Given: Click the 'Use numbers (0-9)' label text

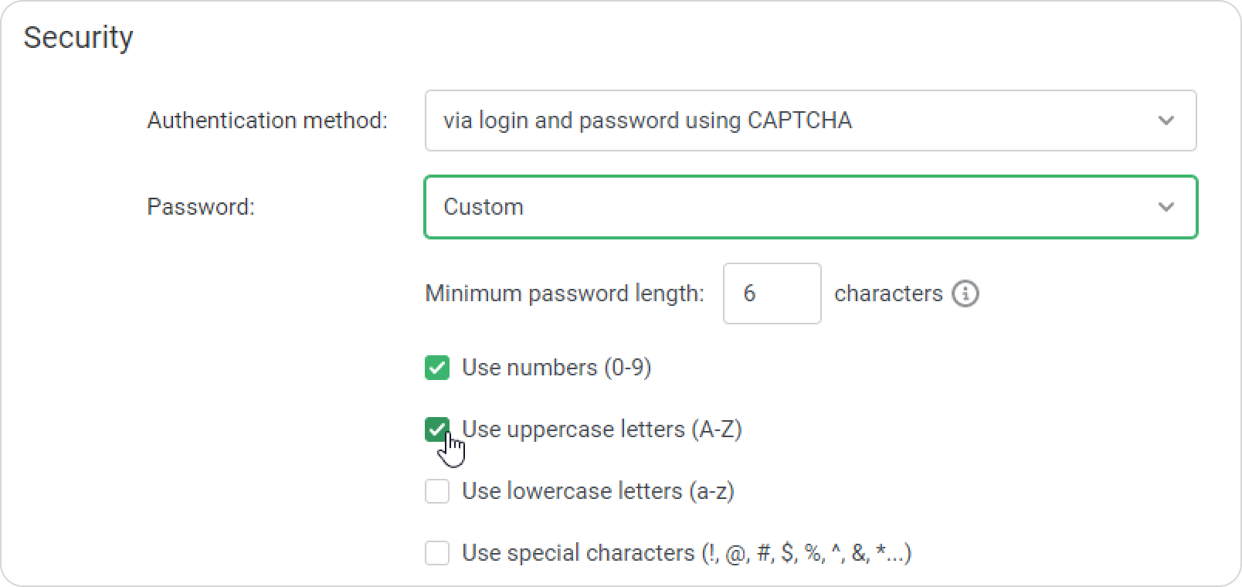Looking at the screenshot, I should point(556,368).
